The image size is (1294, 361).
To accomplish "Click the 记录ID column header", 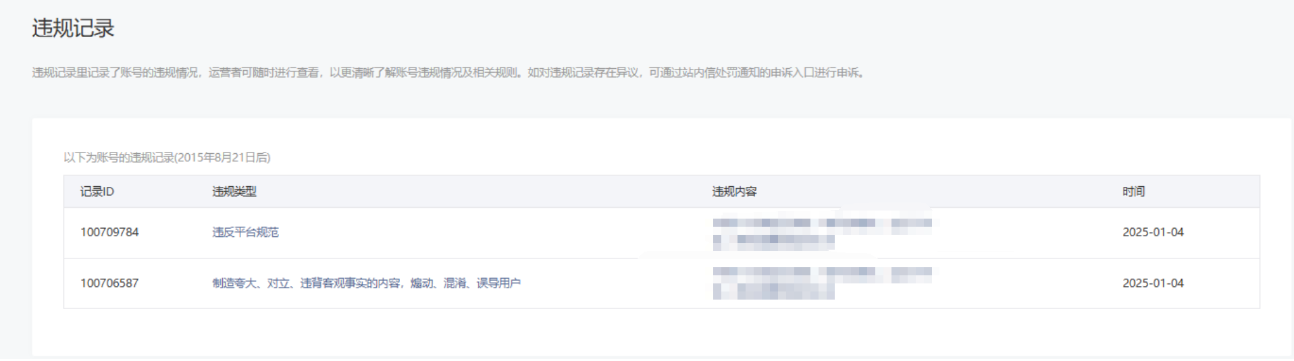I will [x=97, y=192].
